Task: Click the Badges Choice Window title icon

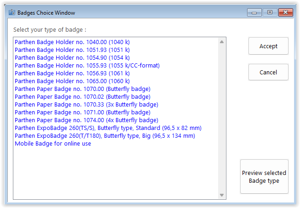Action: [12, 12]
